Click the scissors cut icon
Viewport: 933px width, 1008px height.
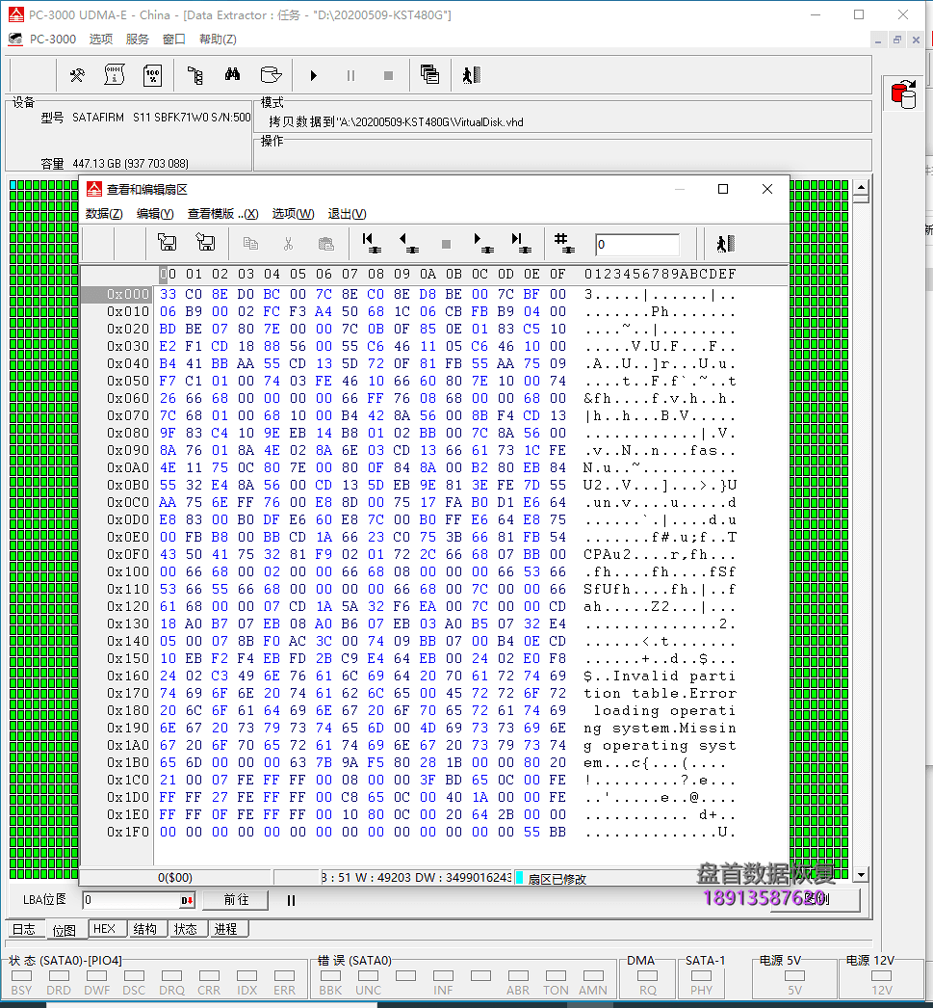(288, 244)
